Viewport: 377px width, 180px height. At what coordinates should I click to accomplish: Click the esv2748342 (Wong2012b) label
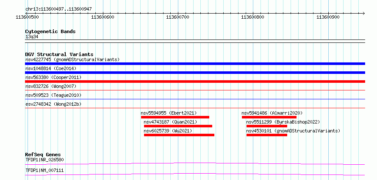coord(53,104)
